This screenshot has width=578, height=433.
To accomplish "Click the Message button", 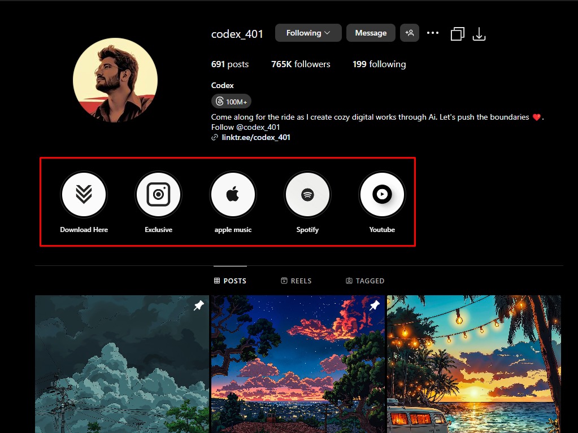I will click(371, 33).
